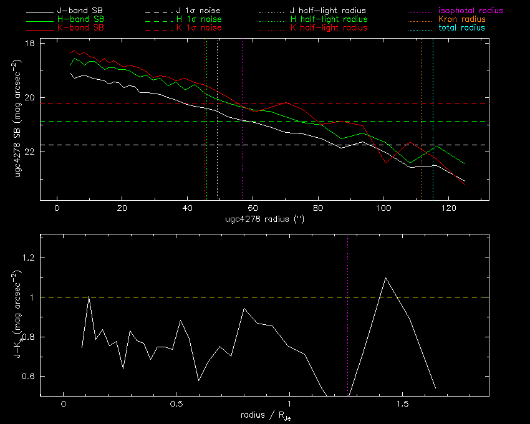Click the '1.5' tick label on lower x-axis
530x424 pixels.
[x=402, y=404]
